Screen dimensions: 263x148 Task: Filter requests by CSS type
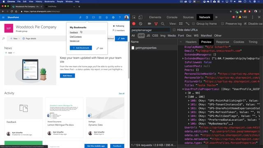point(155,36)
